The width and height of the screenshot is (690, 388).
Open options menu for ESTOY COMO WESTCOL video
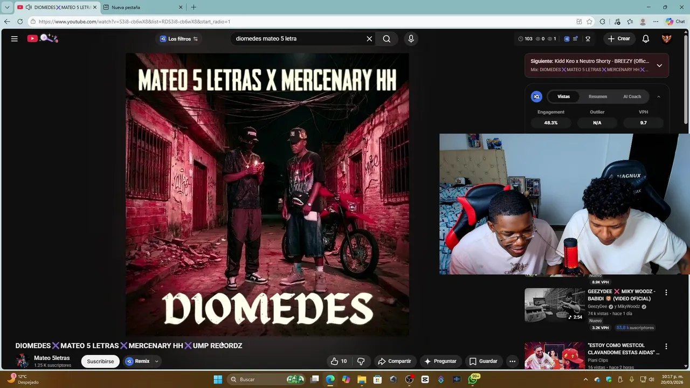(x=666, y=347)
